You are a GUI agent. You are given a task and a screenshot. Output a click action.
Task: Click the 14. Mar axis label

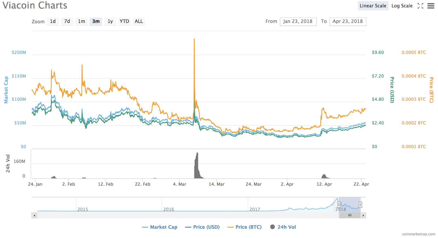(x=217, y=184)
